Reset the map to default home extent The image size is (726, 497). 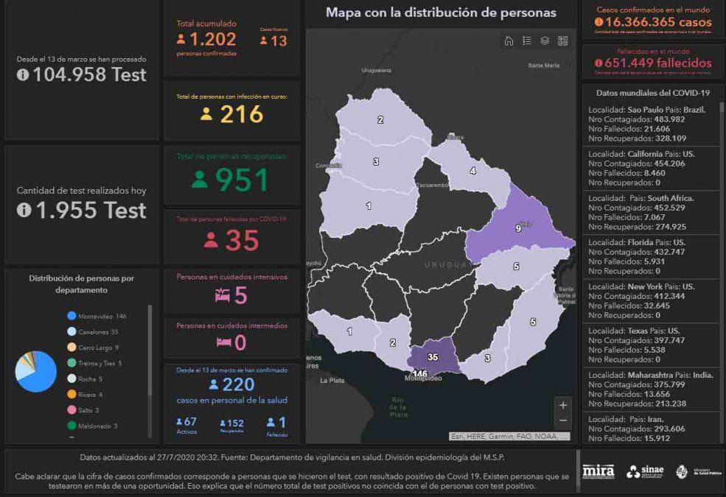click(x=509, y=41)
